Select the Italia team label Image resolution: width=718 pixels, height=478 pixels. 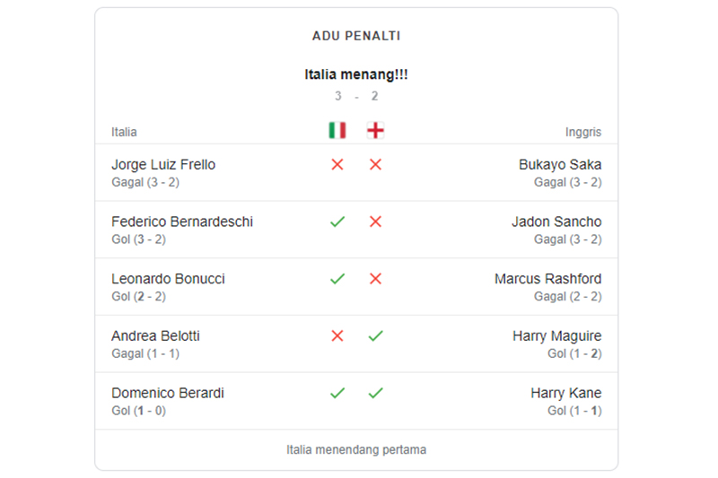click(124, 132)
